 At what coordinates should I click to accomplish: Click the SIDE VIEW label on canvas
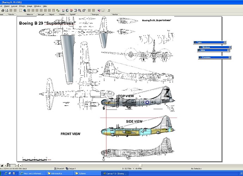click(134, 121)
